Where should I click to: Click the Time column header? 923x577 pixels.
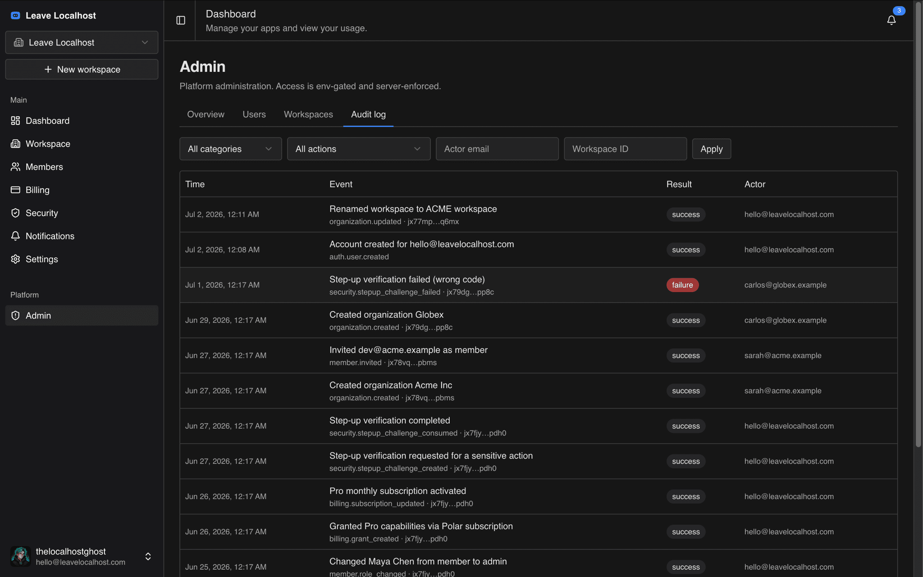[195, 184]
